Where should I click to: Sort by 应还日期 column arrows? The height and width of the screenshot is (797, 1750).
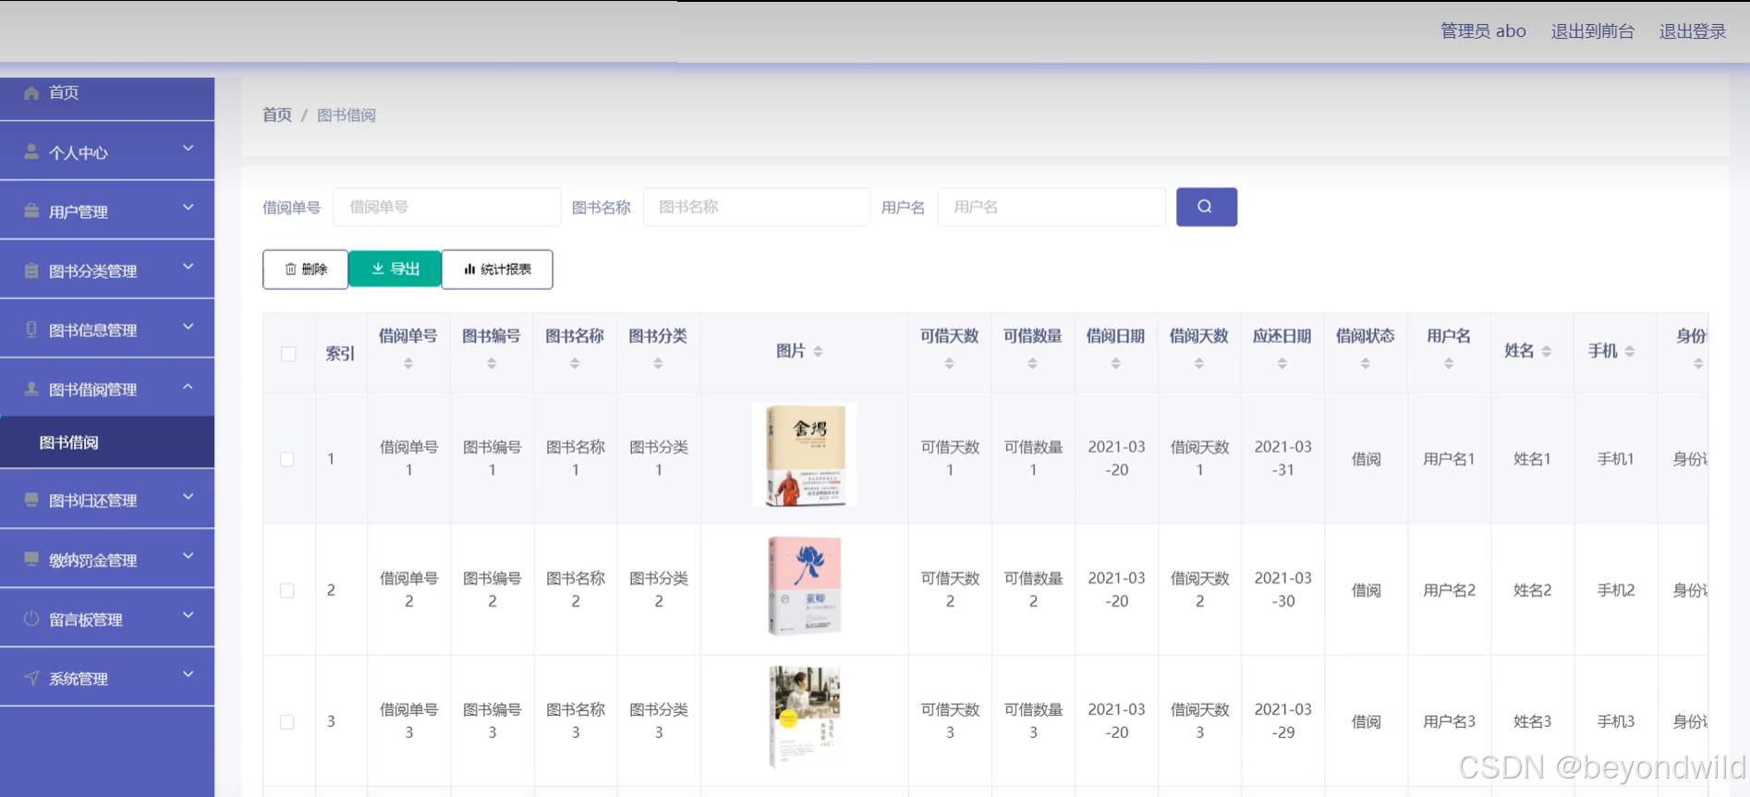coord(1282,364)
